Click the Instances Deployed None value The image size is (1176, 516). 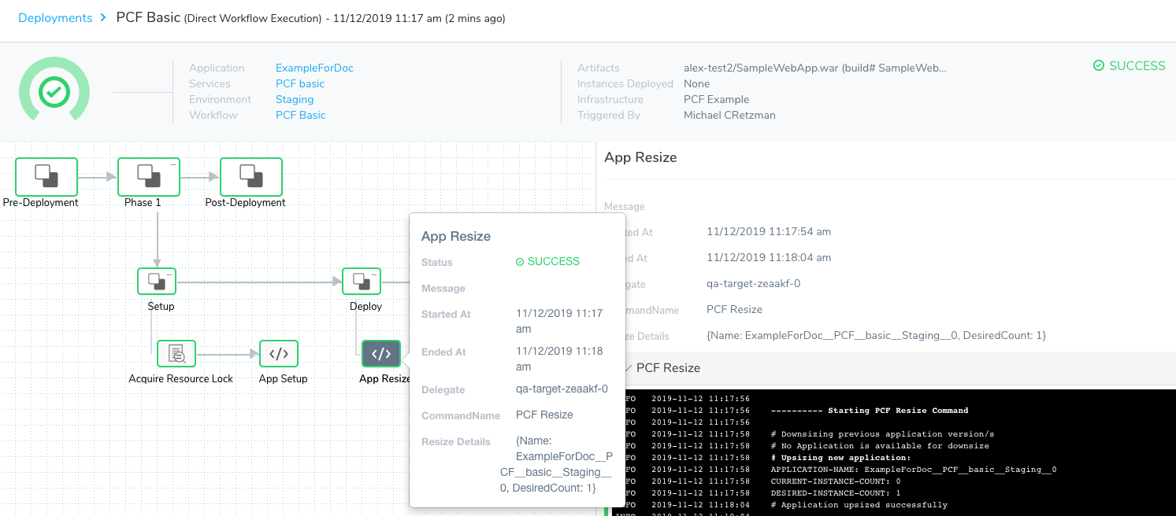(x=697, y=83)
